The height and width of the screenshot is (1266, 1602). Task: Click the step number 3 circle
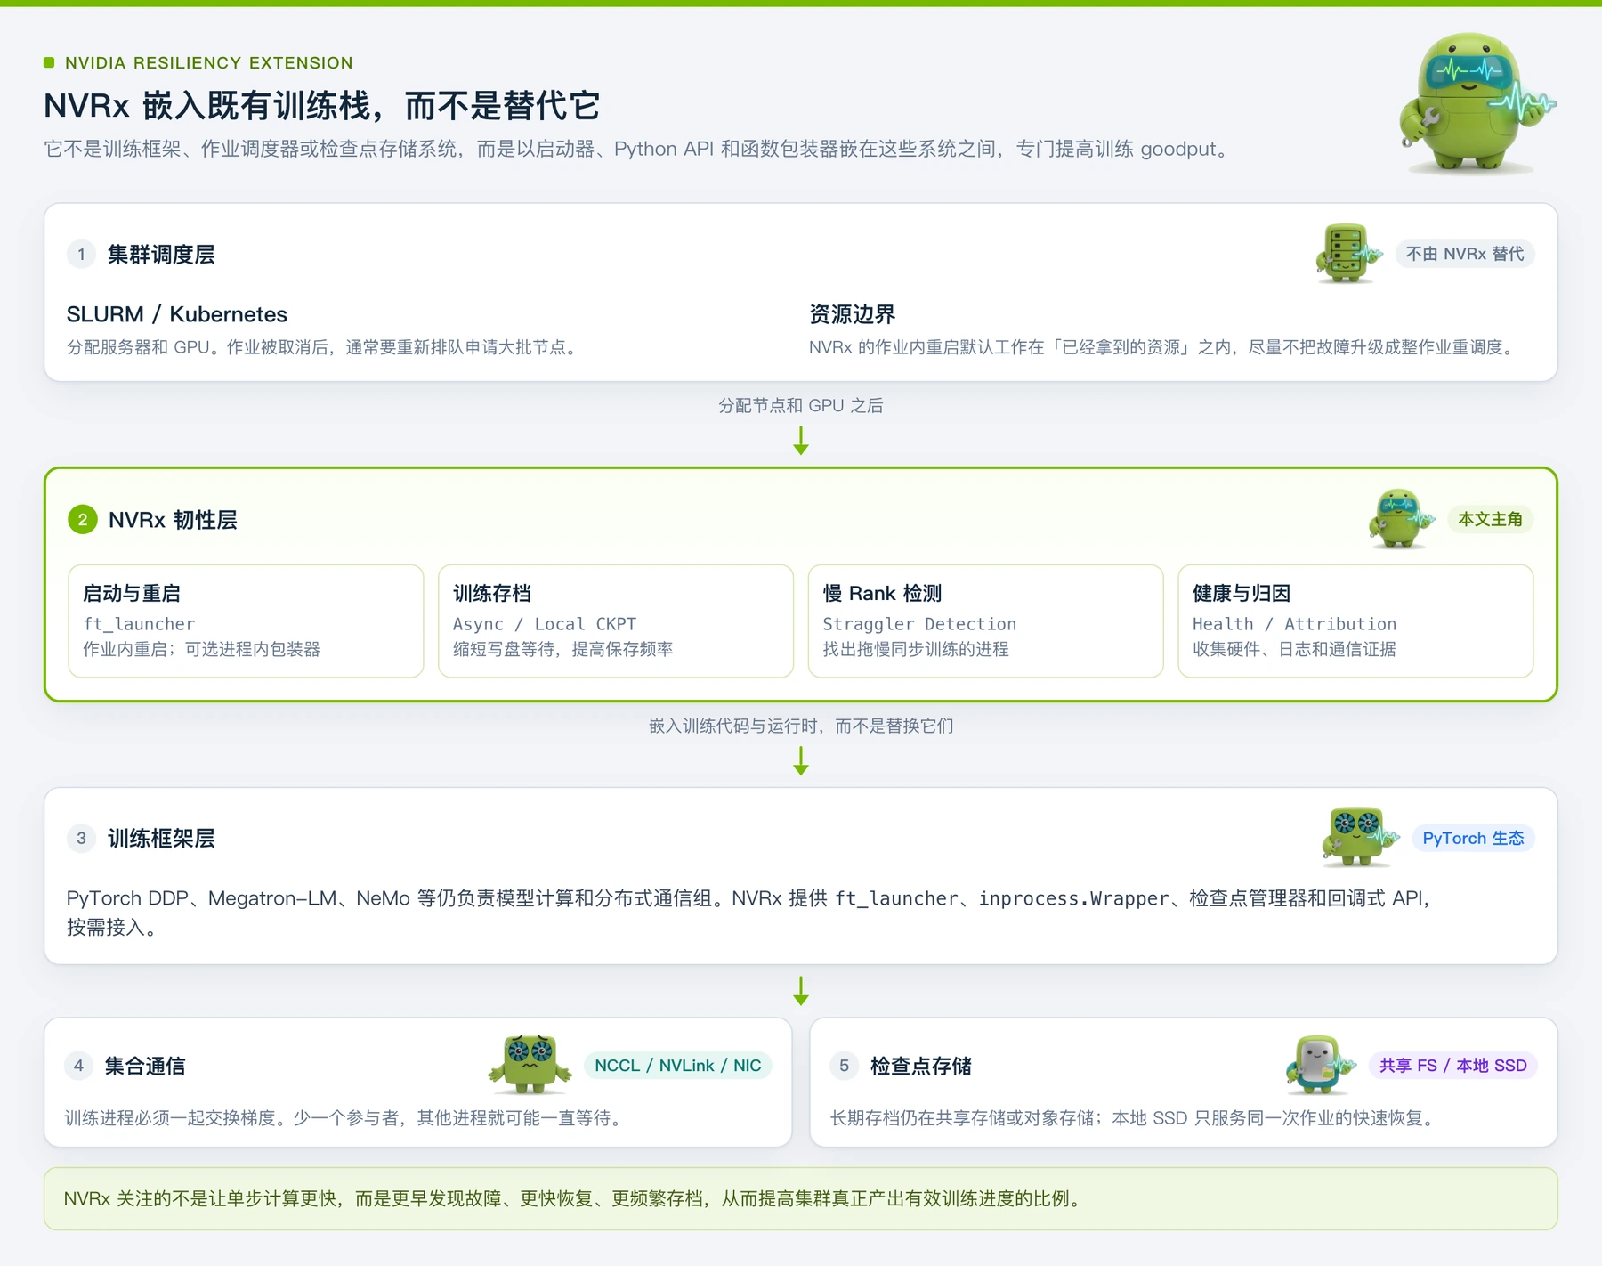pyautogui.click(x=81, y=838)
